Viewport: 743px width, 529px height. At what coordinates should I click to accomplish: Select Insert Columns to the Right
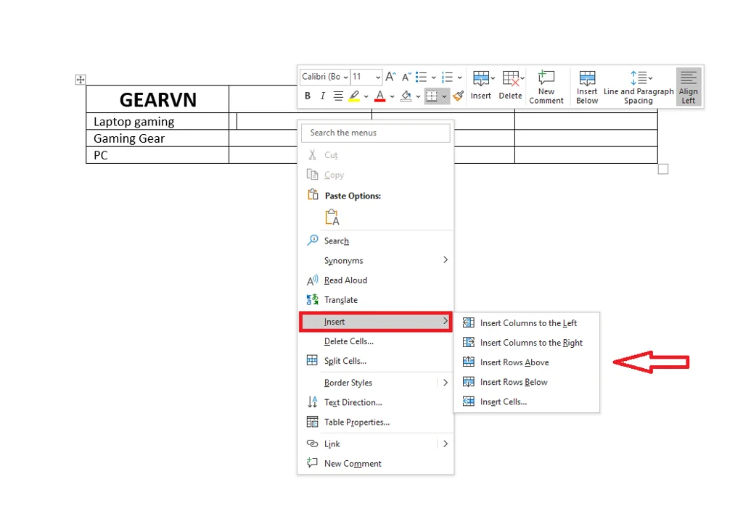click(x=527, y=343)
